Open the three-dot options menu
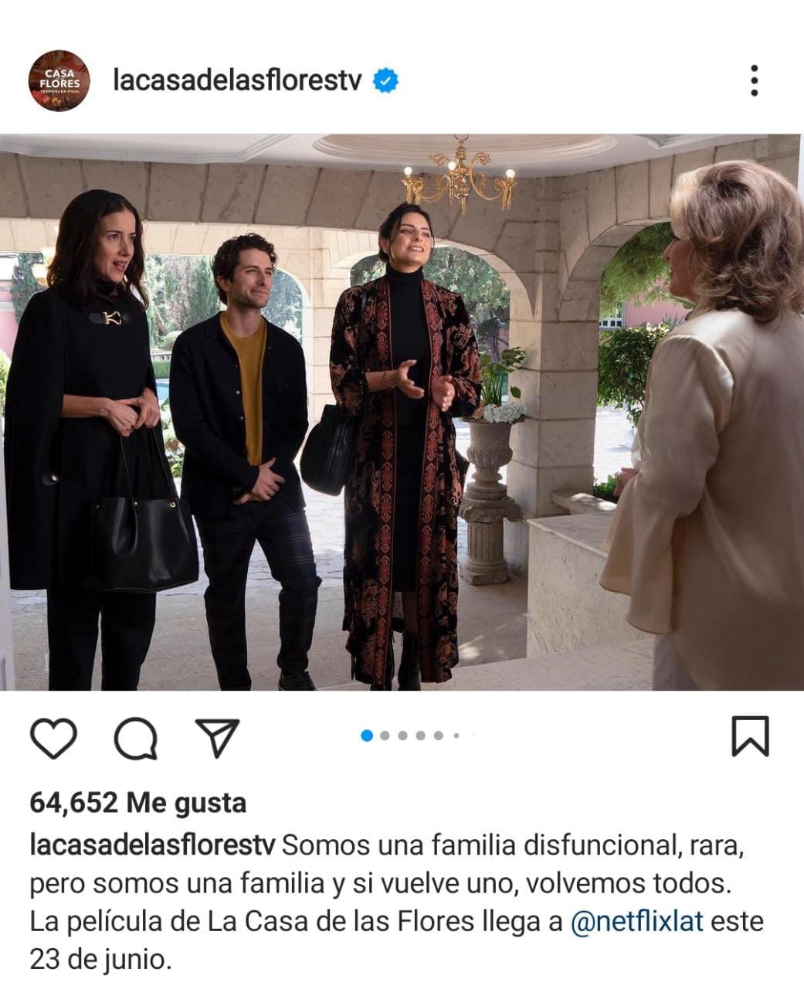The image size is (804, 989). (754, 80)
